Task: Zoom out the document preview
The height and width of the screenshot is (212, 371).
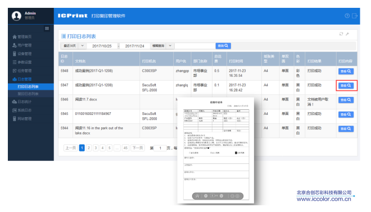Action: click(232, 196)
